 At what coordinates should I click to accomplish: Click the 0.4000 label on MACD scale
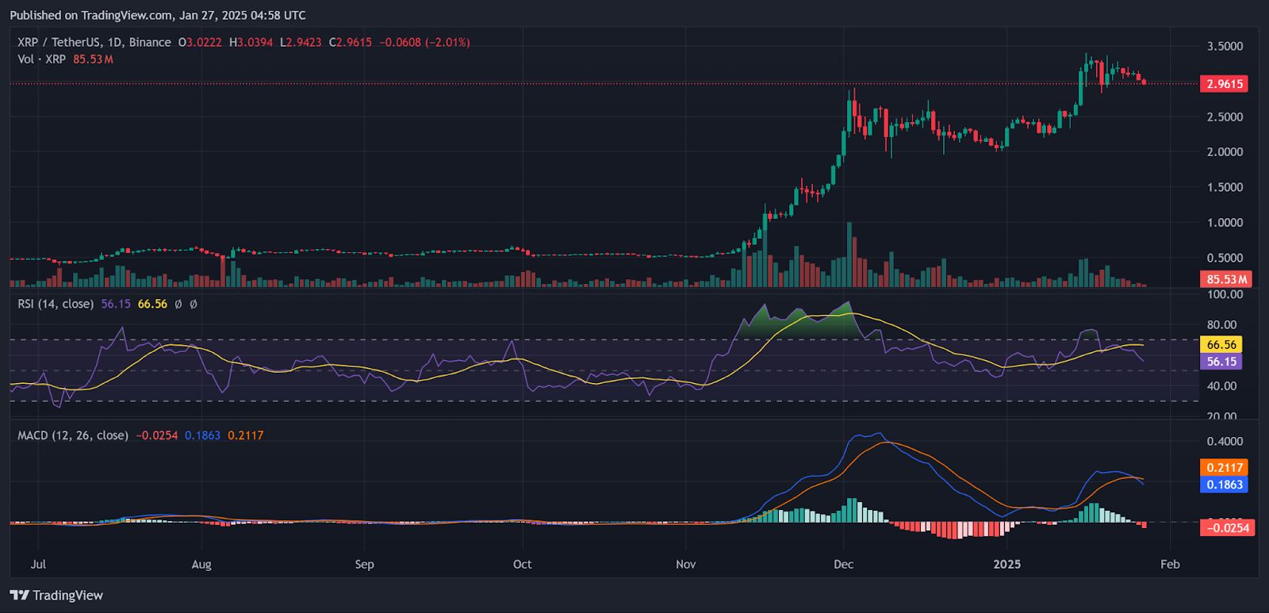tap(1225, 441)
